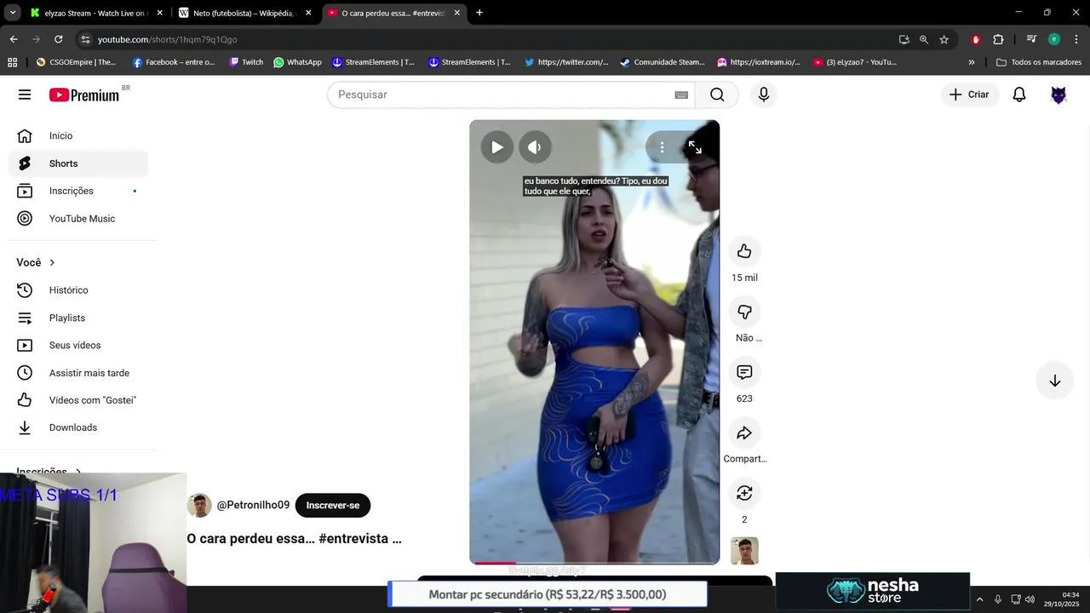The image size is (1090, 613).
Task: Show hidden system tray icons
Action: [979, 599]
